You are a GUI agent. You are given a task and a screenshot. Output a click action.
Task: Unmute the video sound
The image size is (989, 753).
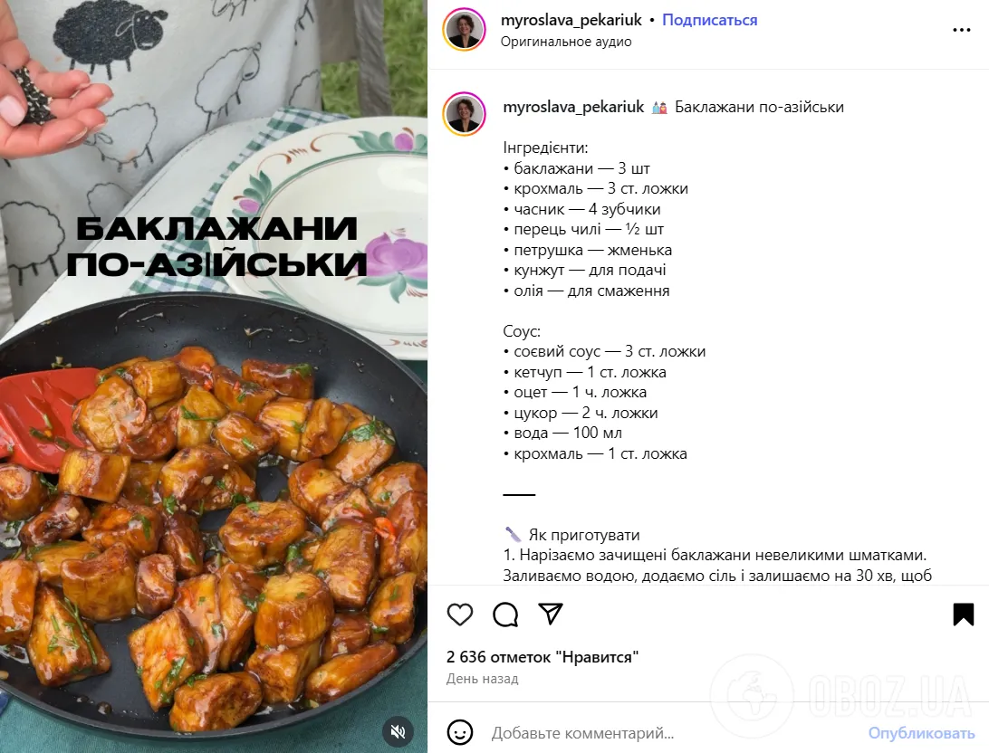(398, 731)
